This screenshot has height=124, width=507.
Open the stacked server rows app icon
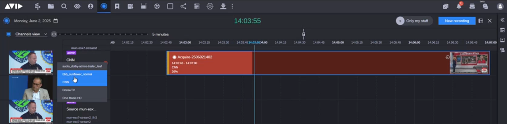(x=197, y=6)
